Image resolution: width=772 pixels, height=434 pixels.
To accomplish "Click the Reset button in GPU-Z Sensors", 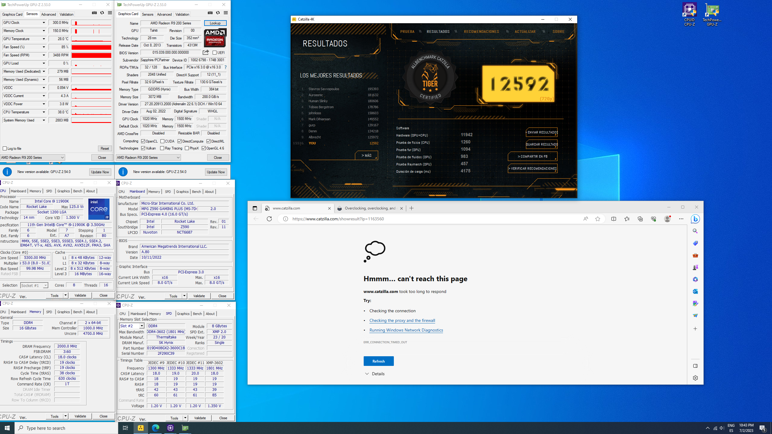I will pos(105,149).
